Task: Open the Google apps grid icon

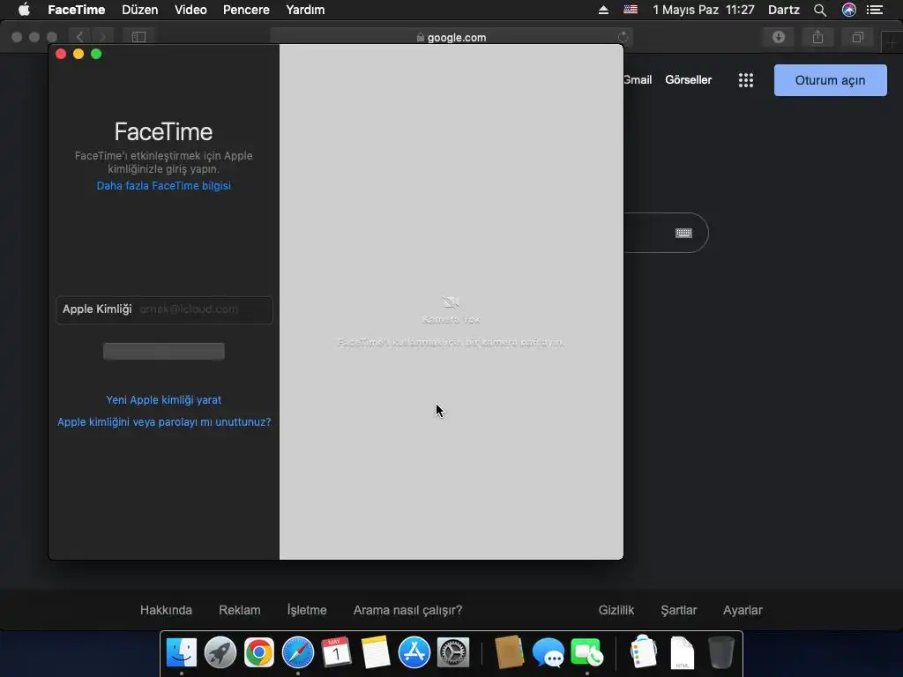Action: point(746,80)
